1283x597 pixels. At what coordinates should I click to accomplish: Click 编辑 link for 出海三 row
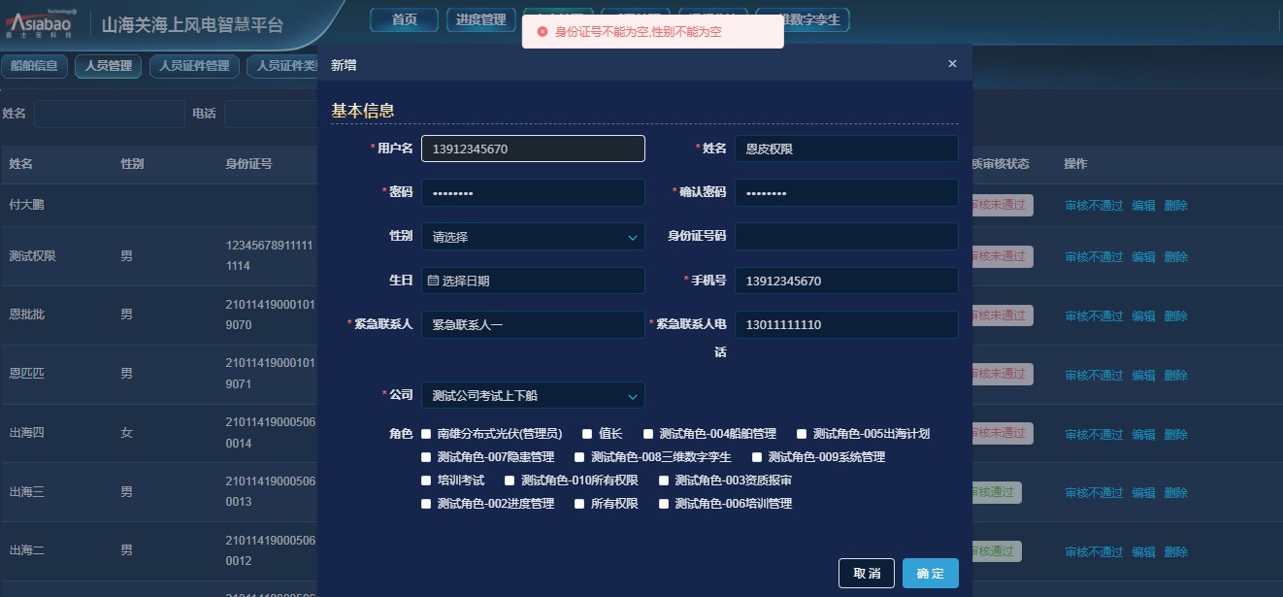pos(1143,492)
